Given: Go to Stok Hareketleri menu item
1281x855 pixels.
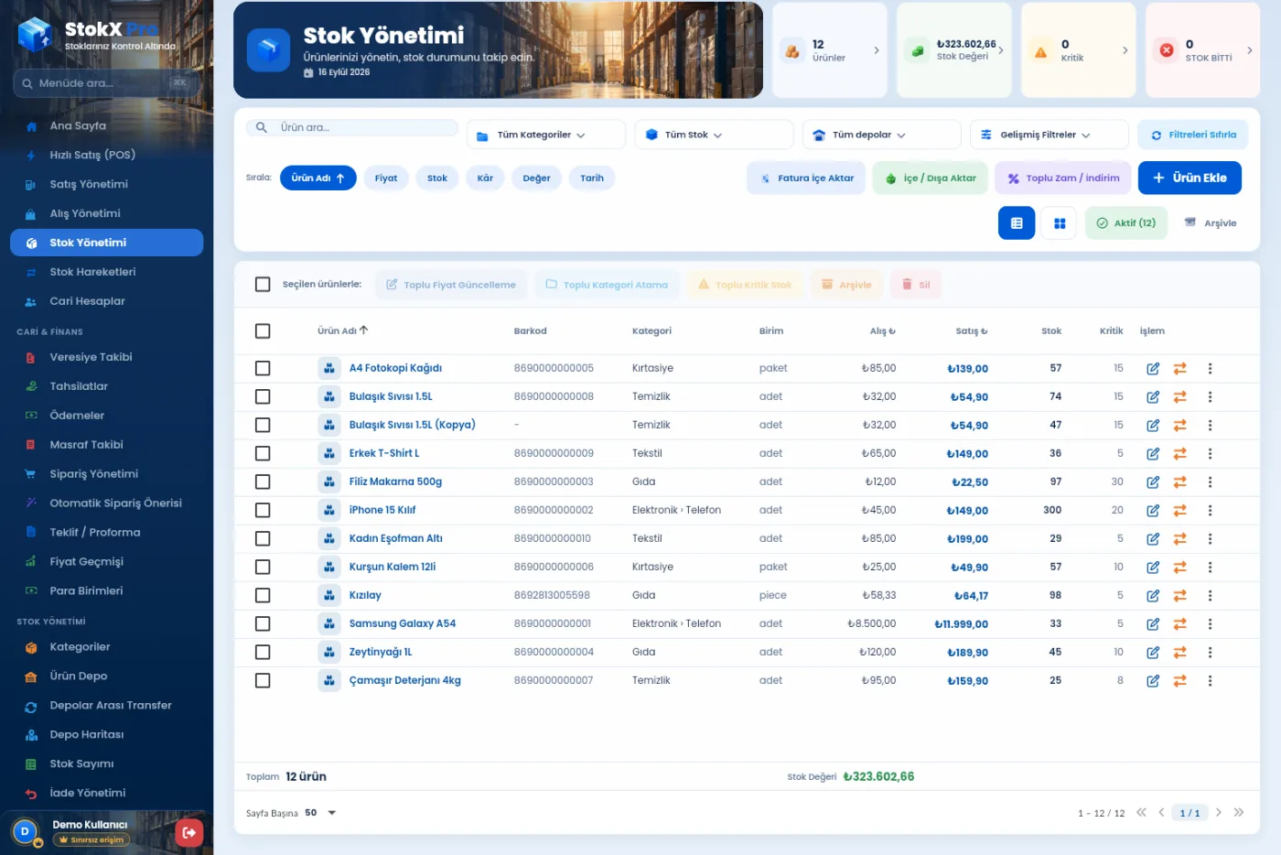Looking at the screenshot, I should point(106,272).
